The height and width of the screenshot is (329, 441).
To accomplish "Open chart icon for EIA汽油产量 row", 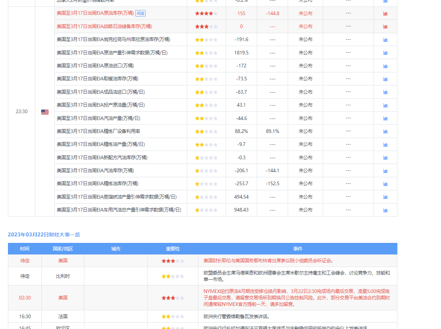I will [385, 118].
